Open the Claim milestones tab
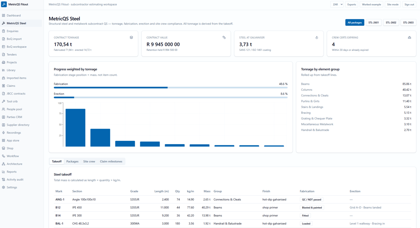 (111, 162)
